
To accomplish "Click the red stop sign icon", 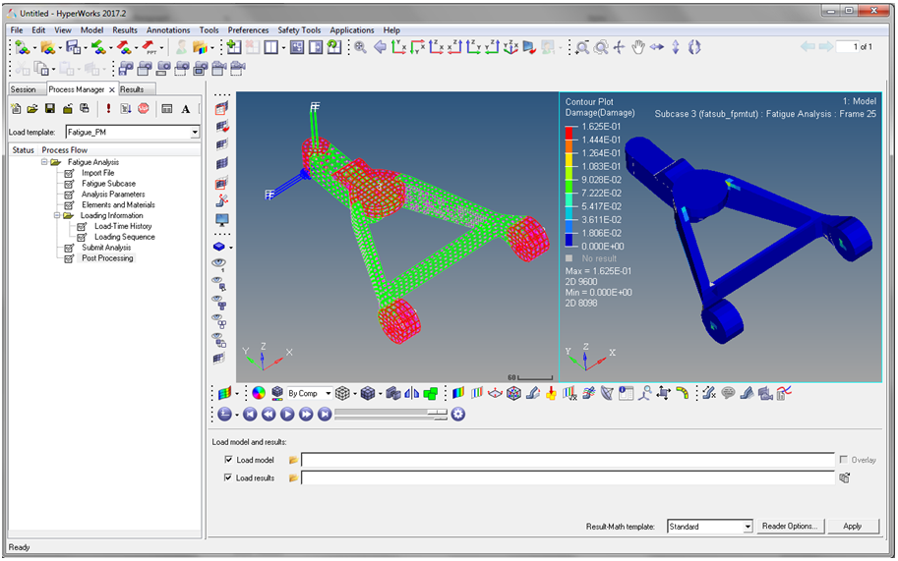I will pos(144,109).
